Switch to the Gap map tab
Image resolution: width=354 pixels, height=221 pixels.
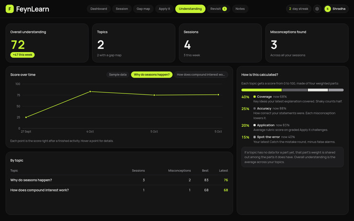(143, 9)
